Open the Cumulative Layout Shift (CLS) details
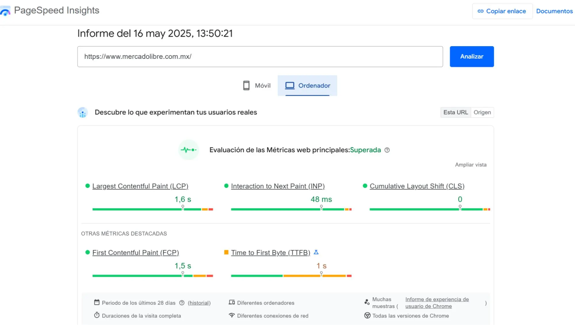This screenshot has width=575, height=325. click(417, 186)
